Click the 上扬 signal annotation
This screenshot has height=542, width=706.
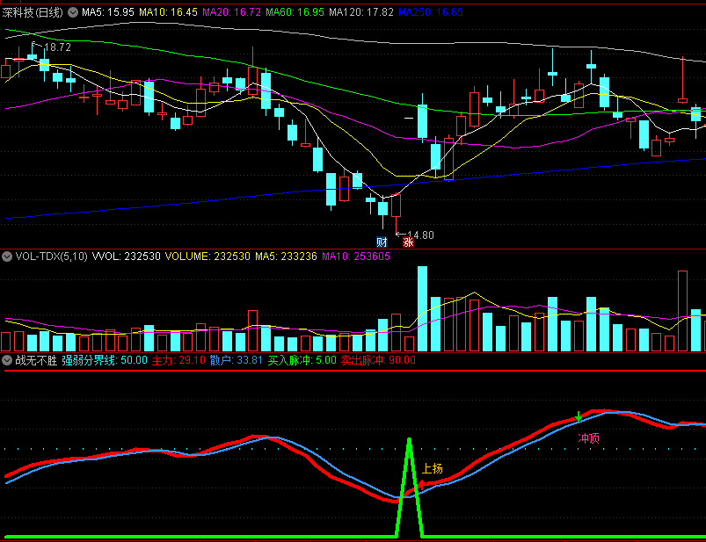click(x=433, y=469)
